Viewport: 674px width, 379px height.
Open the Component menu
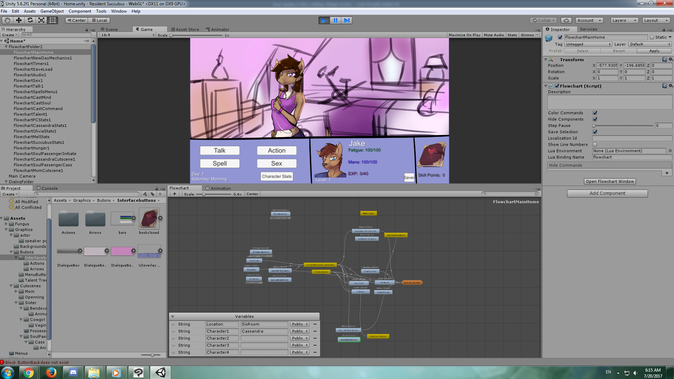click(x=80, y=11)
